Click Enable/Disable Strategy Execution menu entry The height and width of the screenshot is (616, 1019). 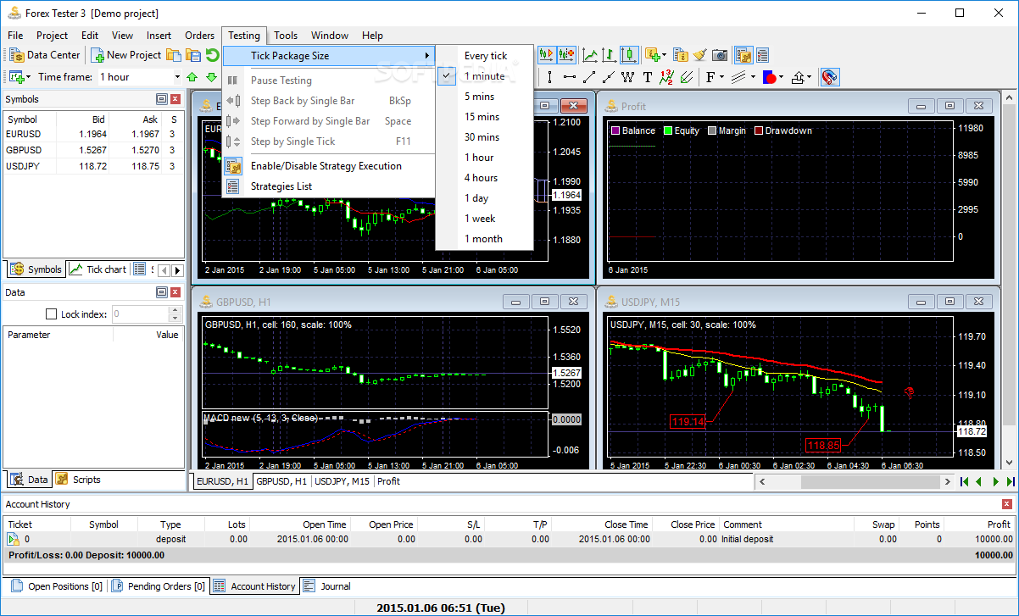[x=329, y=166]
